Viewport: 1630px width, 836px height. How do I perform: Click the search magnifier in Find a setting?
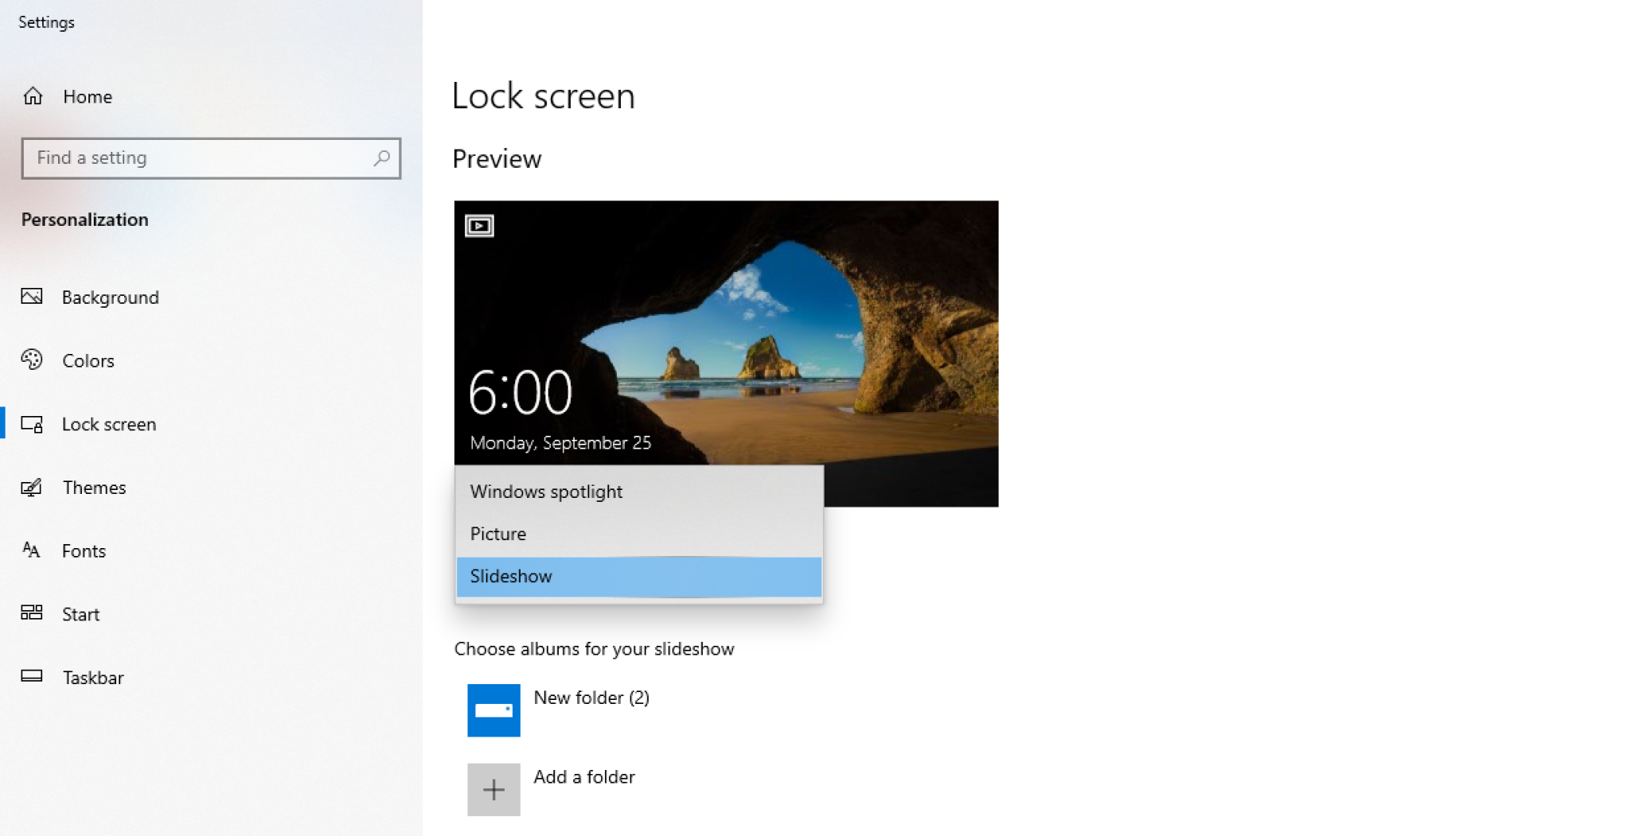[381, 158]
